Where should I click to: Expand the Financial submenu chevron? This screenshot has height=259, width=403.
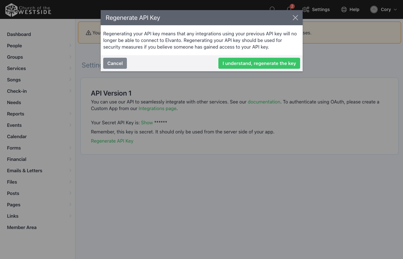(x=70, y=159)
